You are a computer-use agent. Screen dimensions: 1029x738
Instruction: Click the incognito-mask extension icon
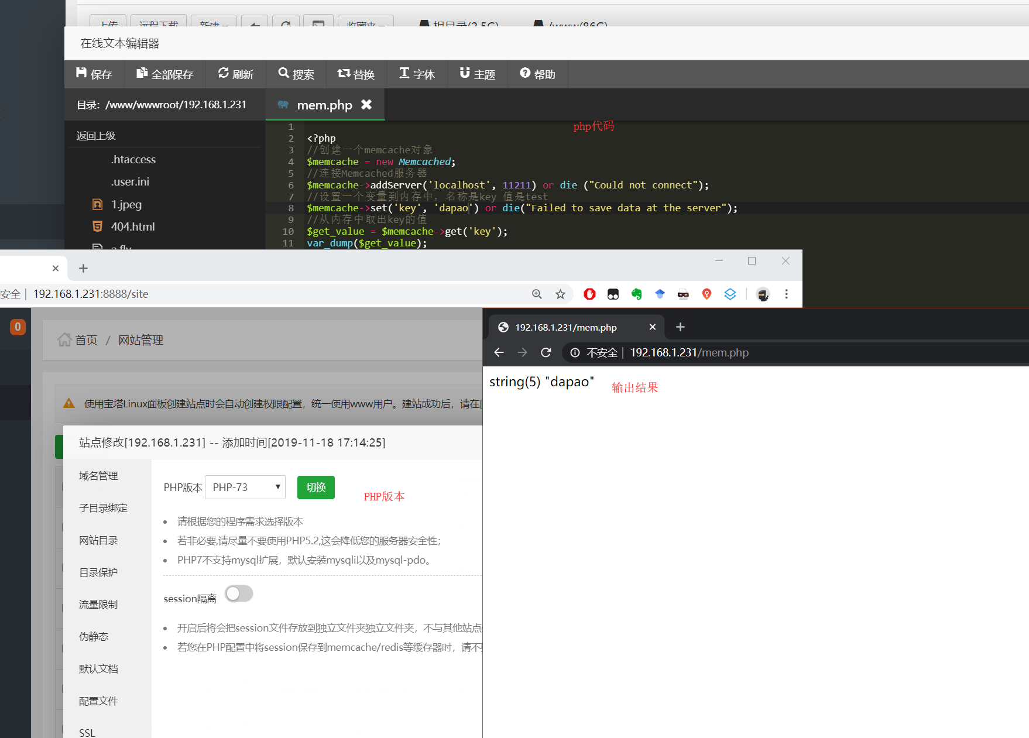683,294
